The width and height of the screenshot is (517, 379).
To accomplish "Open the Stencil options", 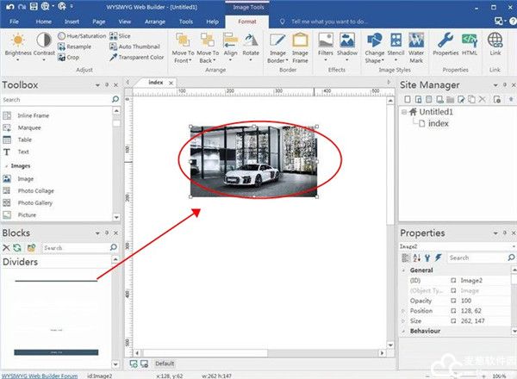I will (396, 47).
